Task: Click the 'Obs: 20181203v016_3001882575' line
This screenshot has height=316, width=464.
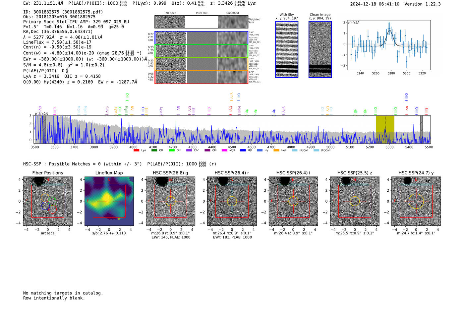Action: coord(59,17)
